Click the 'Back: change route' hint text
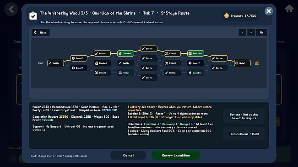Viewport: 298px width, 167px height. point(42,156)
